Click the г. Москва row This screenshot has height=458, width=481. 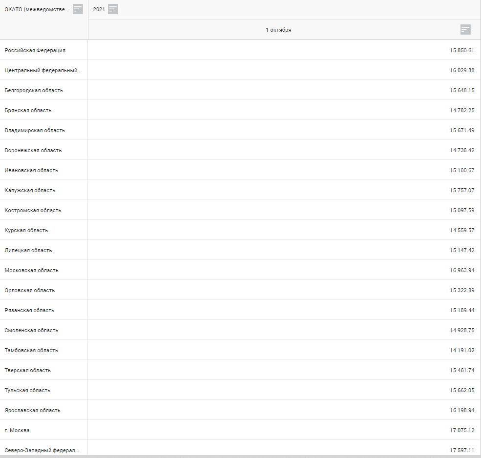click(x=17, y=430)
